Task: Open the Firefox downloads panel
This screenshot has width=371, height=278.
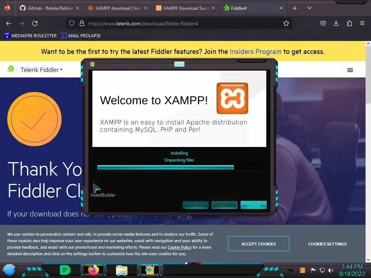Action: click(336, 23)
